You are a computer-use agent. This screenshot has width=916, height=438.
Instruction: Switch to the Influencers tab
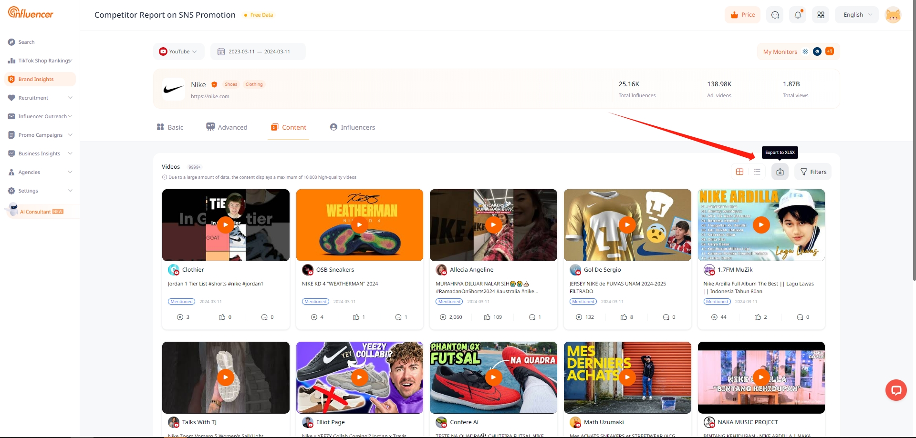[x=353, y=127]
